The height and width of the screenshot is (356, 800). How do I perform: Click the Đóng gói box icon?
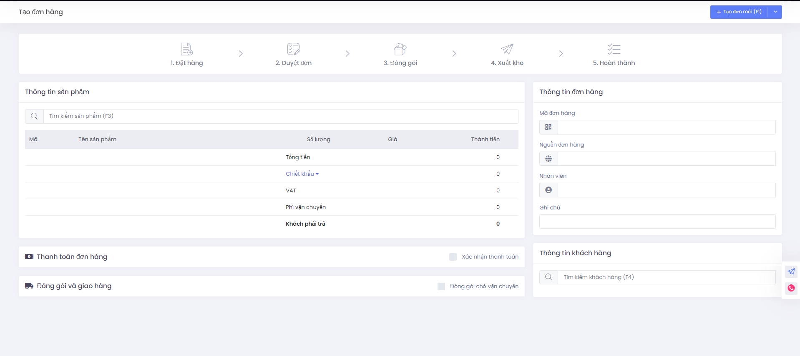pyautogui.click(x=400, y=49)
